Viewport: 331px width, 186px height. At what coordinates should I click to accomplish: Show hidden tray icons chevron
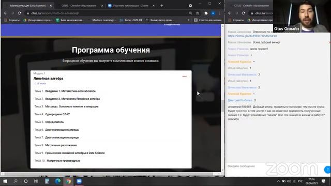278,181
